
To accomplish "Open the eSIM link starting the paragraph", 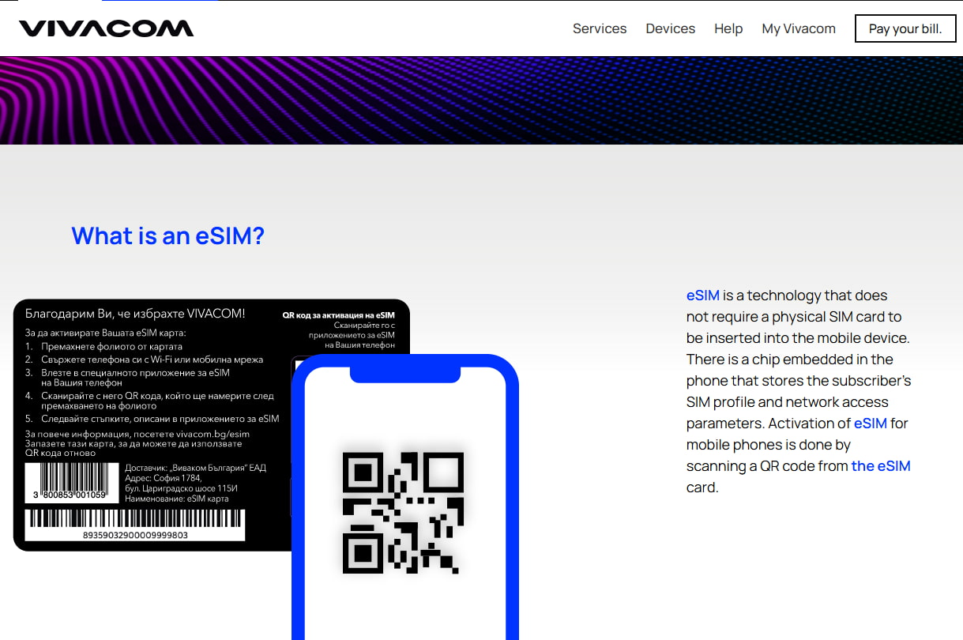I will tap(702, 295).
